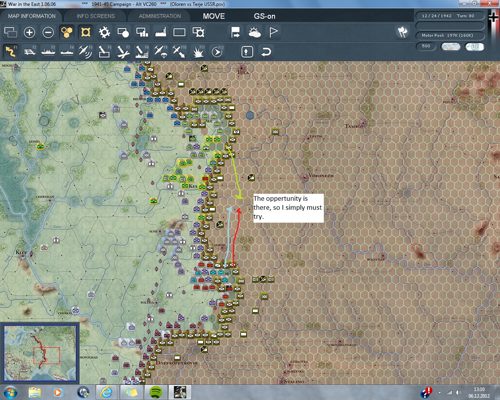Viewport: 500px width, 400px height.
Task: Click the number 10 indicator pill
Action: coord(475,46)
